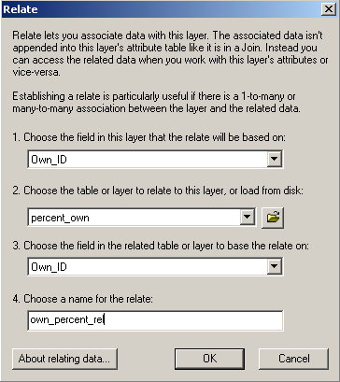Expand the percent_own table dropdown arrow

coord(248,218)
